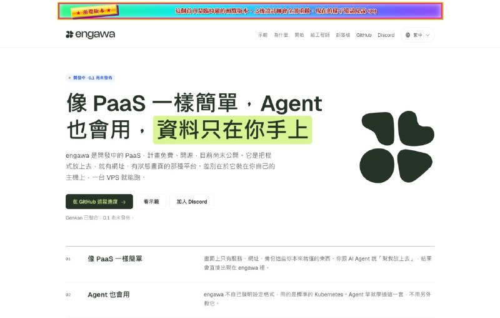This screenshot has height=318, width=500.
Task: Select the 開始 nav link
Action: [299, 35]
